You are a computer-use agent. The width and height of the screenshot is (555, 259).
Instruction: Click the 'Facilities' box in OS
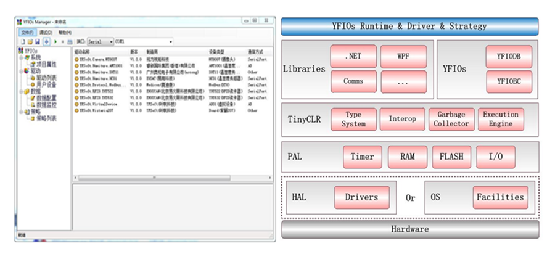pyautogui.click(x=500, y=197)
